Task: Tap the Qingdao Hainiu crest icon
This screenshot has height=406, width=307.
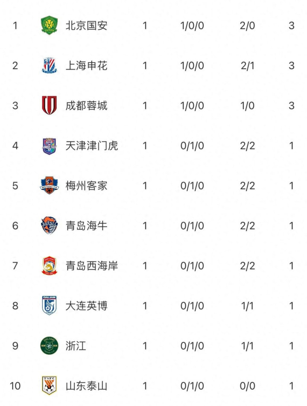Action: pyautogui.click(x=49, y=225)
